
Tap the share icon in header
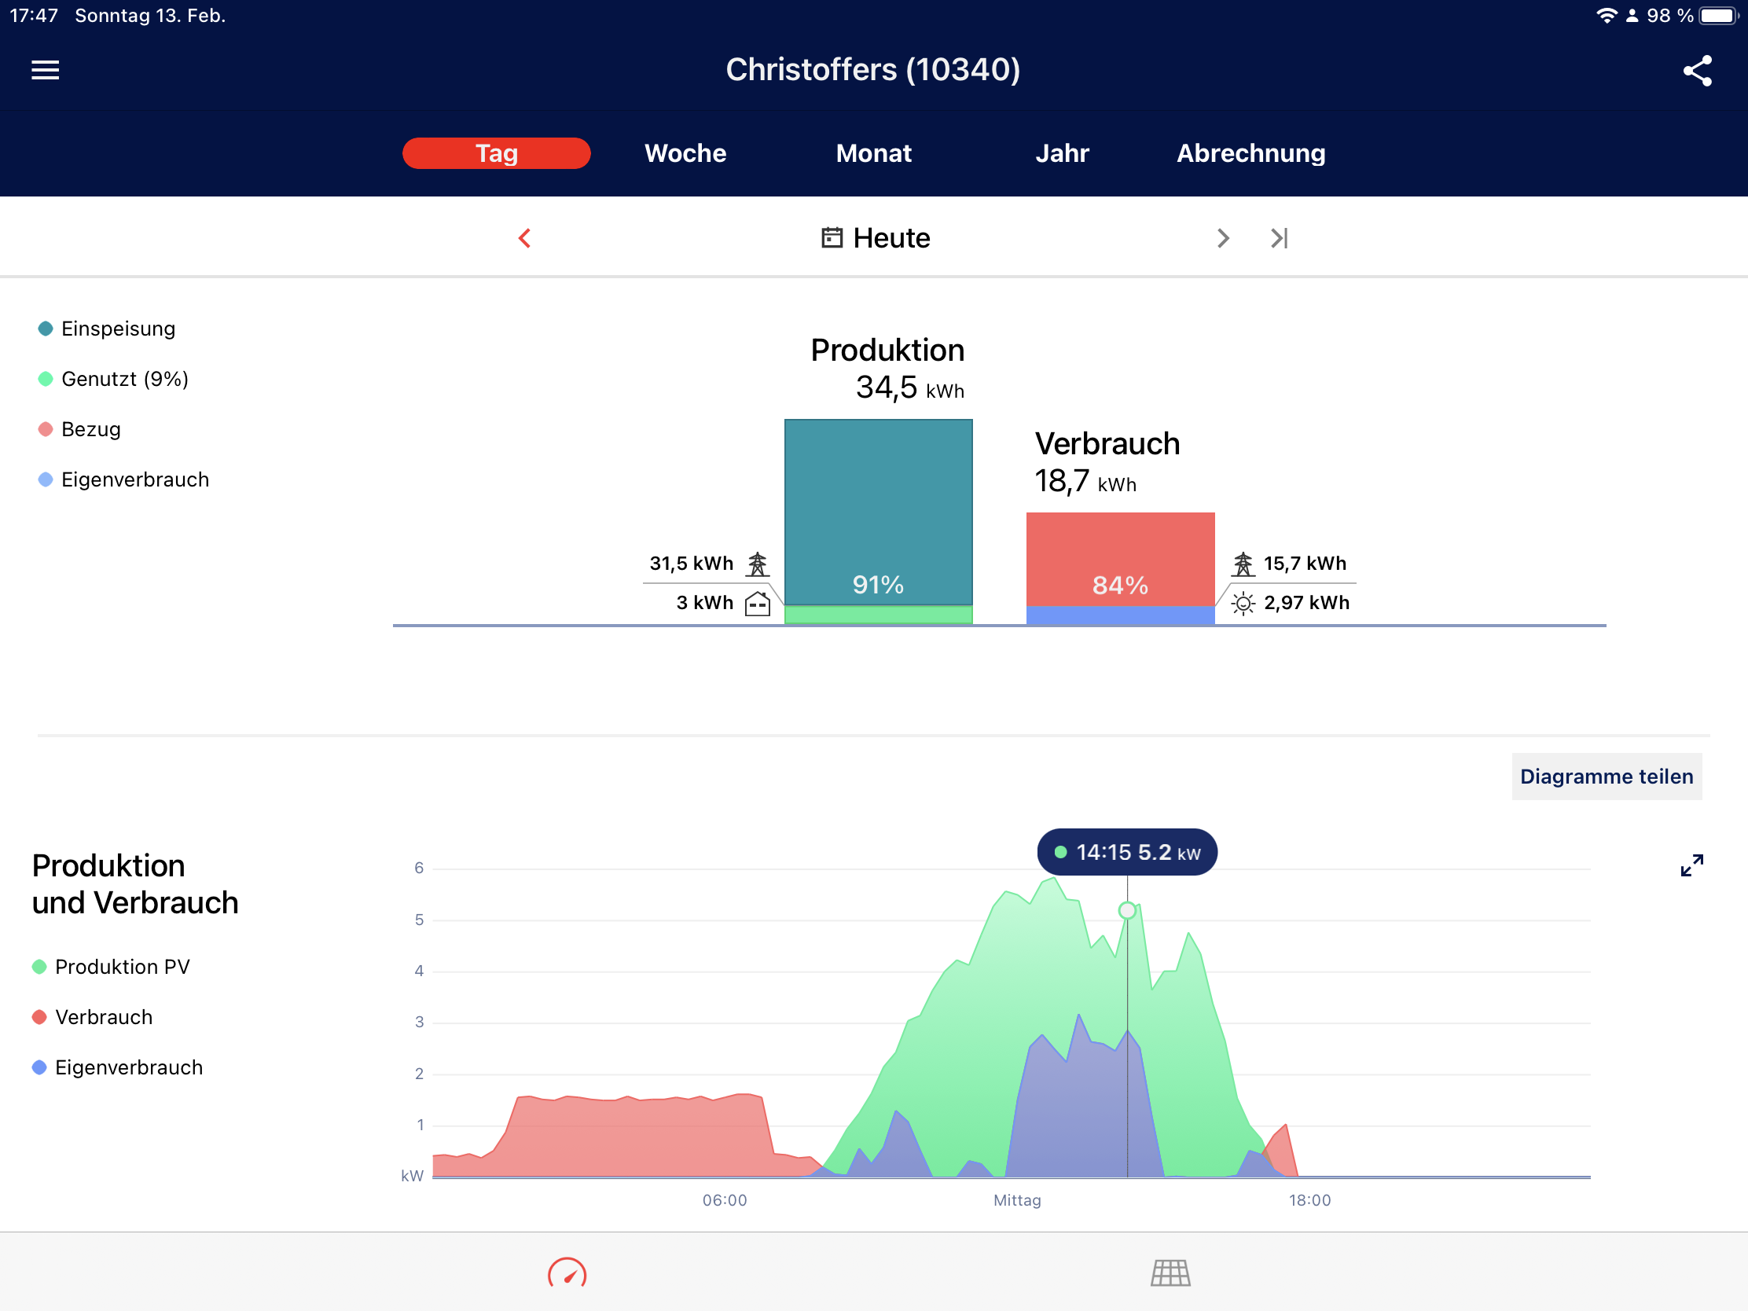click(x=1697, y=70)
